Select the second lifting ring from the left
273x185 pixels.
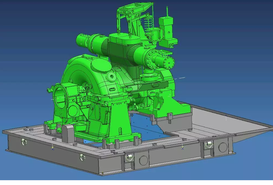tap(82, 157)
